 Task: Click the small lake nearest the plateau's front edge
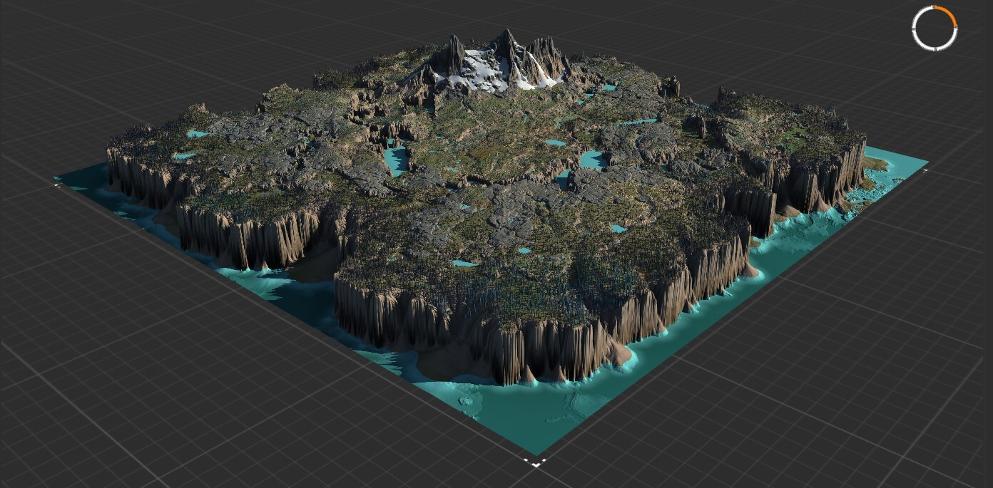(464, 263)
